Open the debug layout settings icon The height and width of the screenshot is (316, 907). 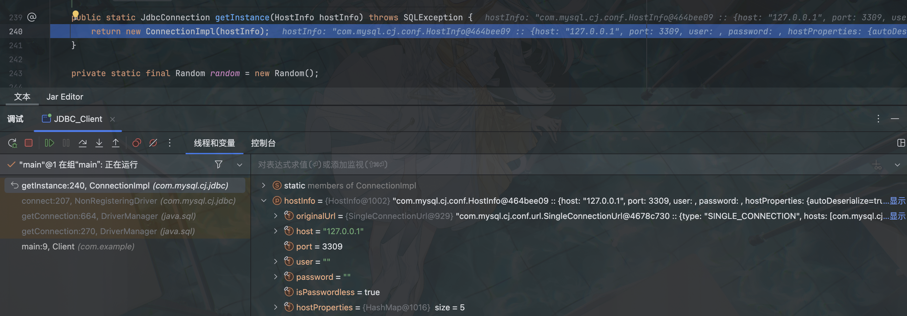[901, 143]
